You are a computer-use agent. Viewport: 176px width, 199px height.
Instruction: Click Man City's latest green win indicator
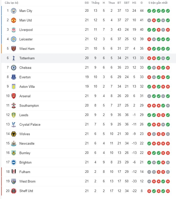(x=168, y=11)
